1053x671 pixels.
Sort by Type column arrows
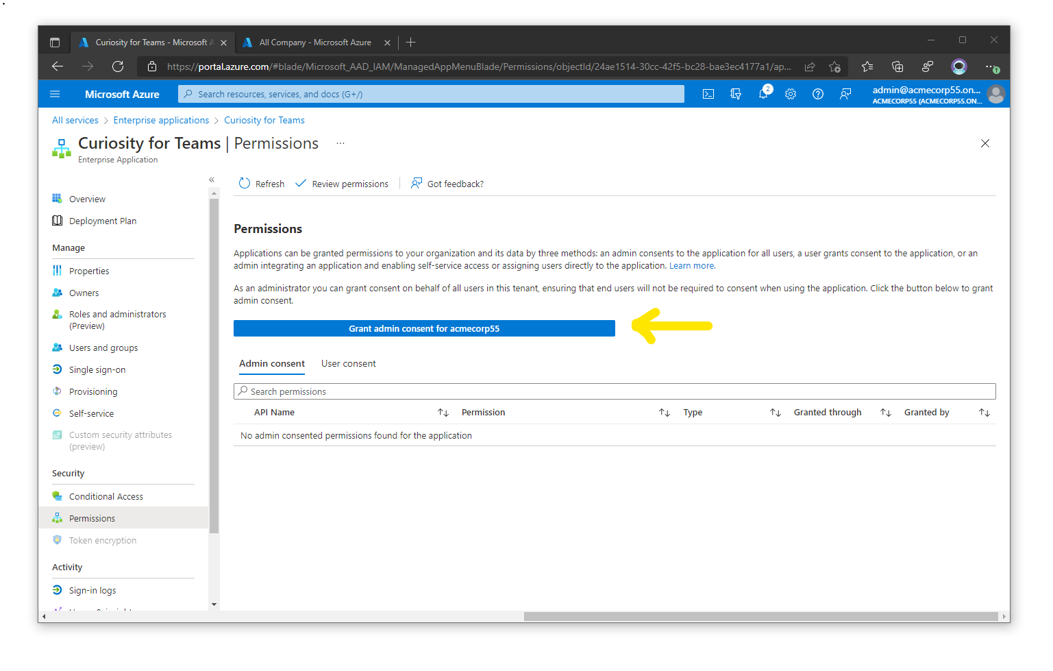pos(776,413)
